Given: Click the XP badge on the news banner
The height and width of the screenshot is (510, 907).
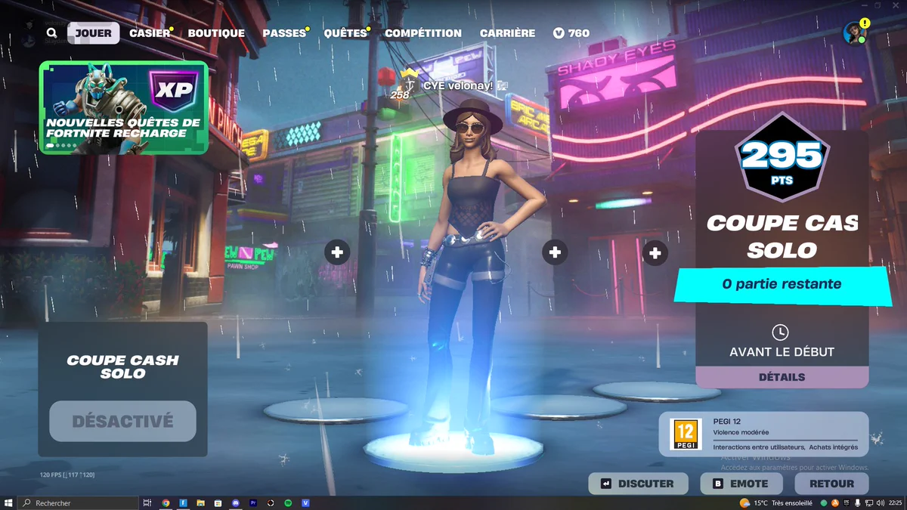Looking at the screenshot, I should 175,91.
